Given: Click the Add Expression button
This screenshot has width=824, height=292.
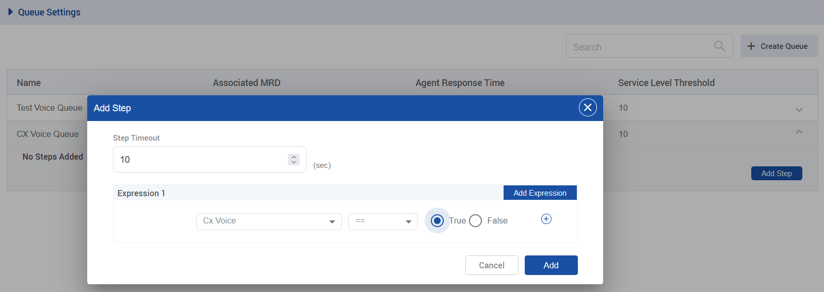Looking at the screenshot, I should (x=540, y=193).
